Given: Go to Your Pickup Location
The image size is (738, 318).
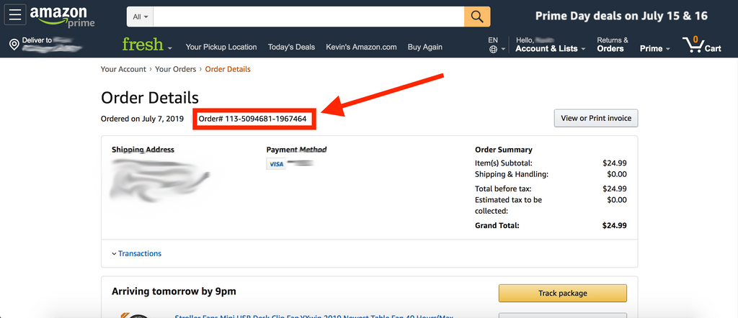Looking at the screenshot, I should pyautogui.click(x=221, y=47).
